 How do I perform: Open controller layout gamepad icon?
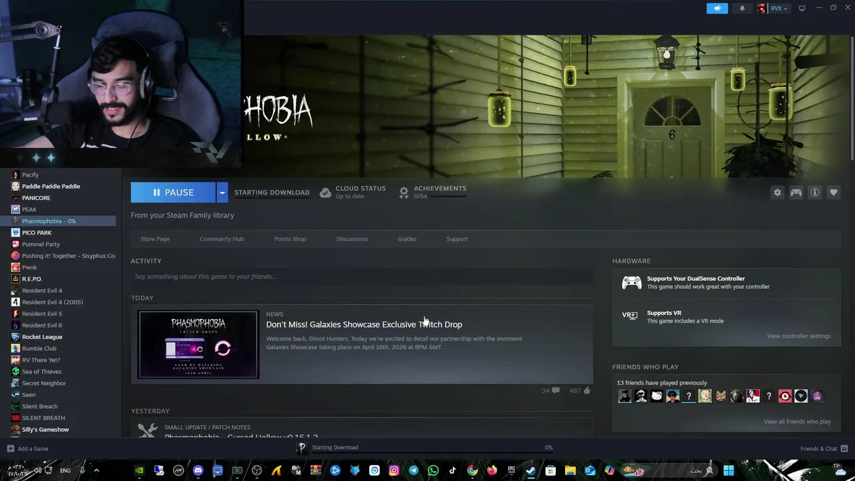tap(796, 192)
